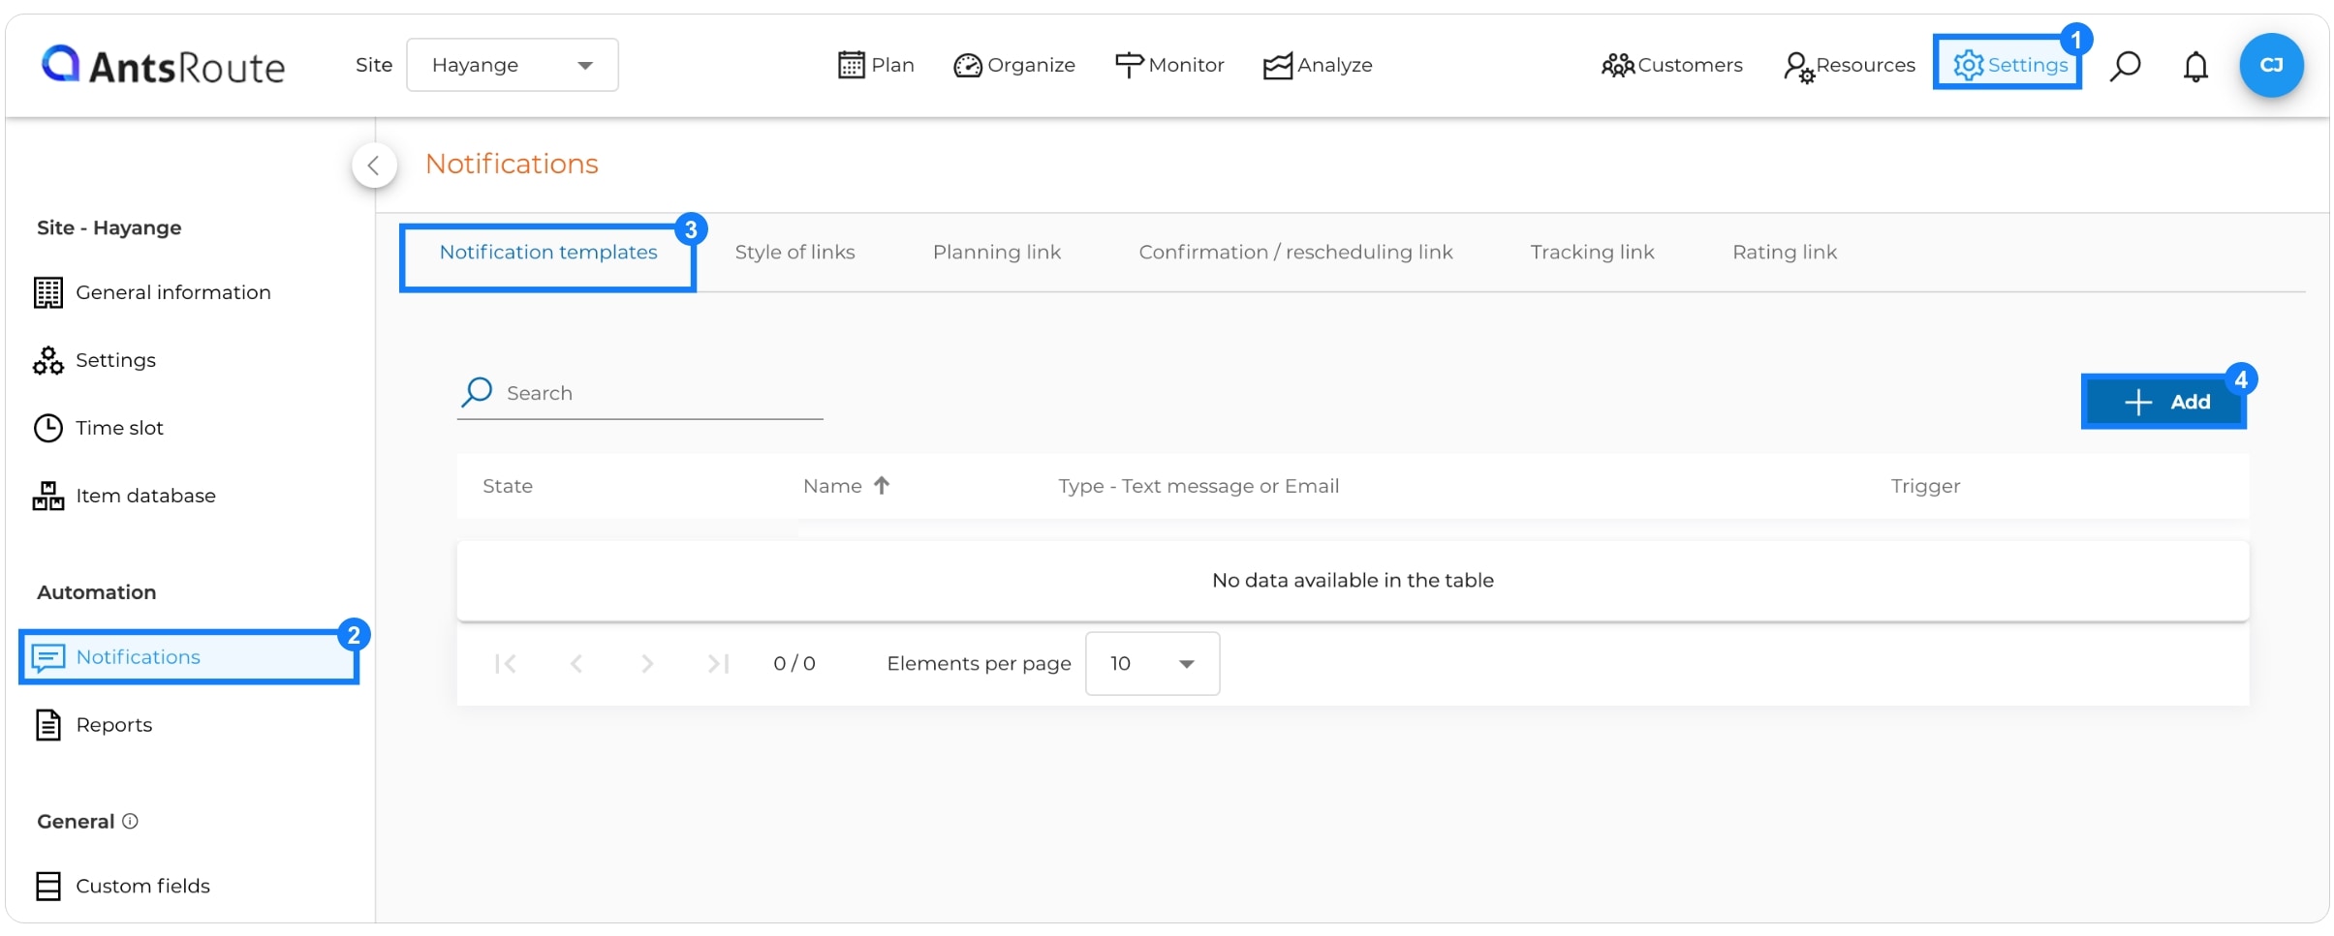Go to previous page of table
The width and height of the screenshot is (2334, 936).
pyautogui.click(x=576, y=663)
